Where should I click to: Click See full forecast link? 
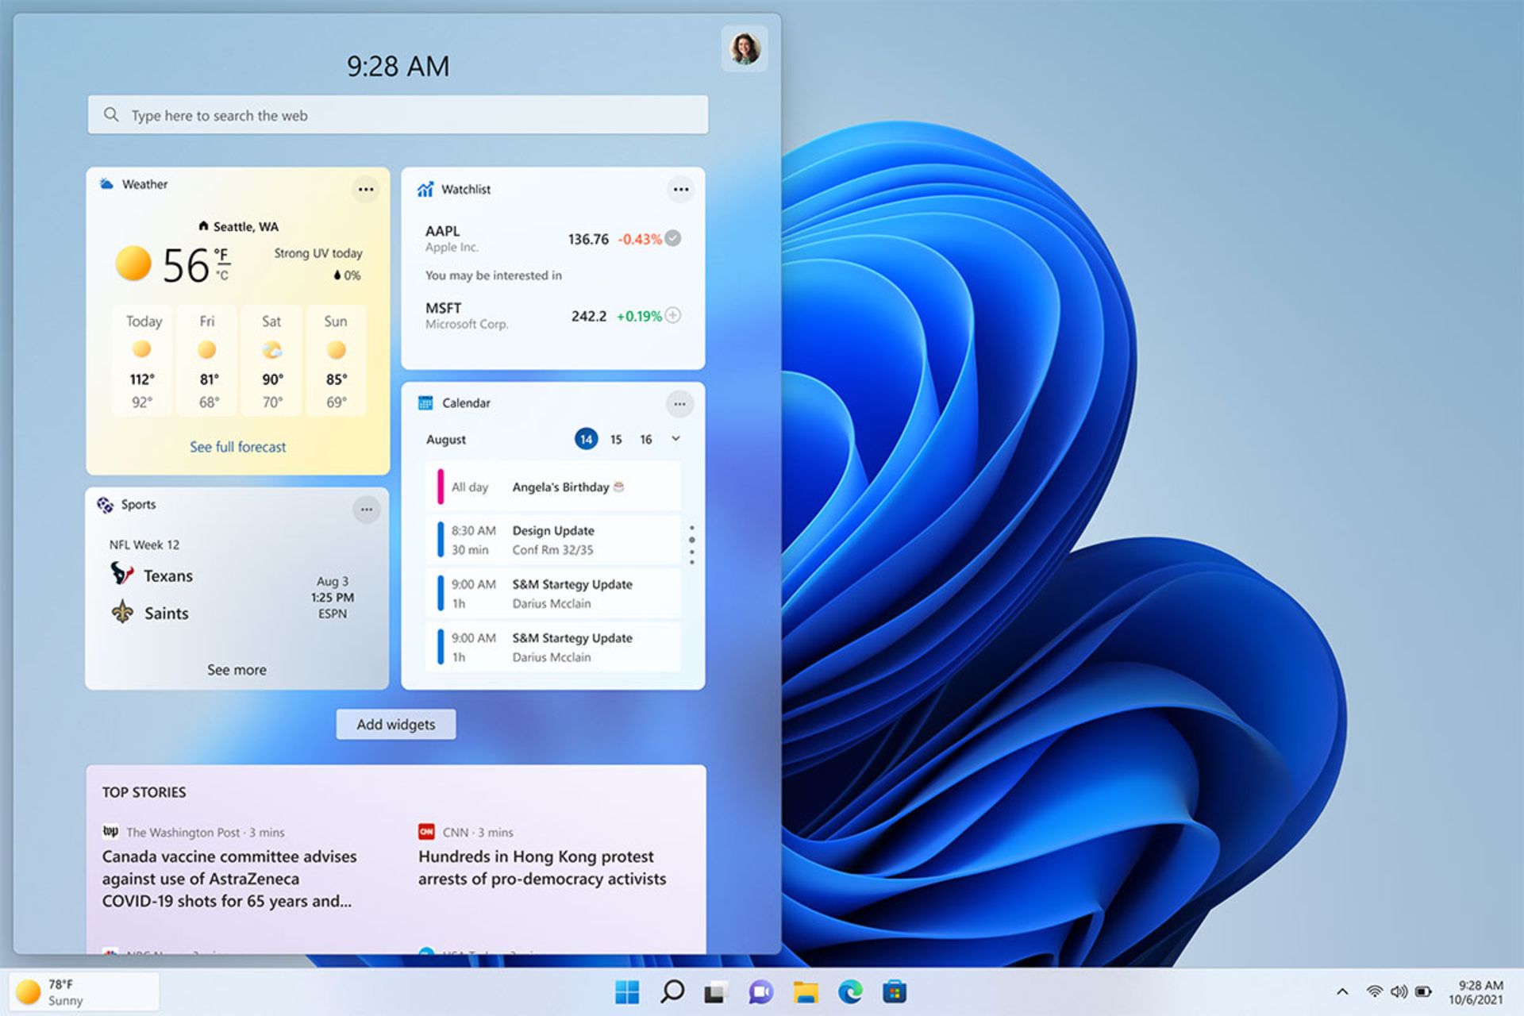coord(237,445)
